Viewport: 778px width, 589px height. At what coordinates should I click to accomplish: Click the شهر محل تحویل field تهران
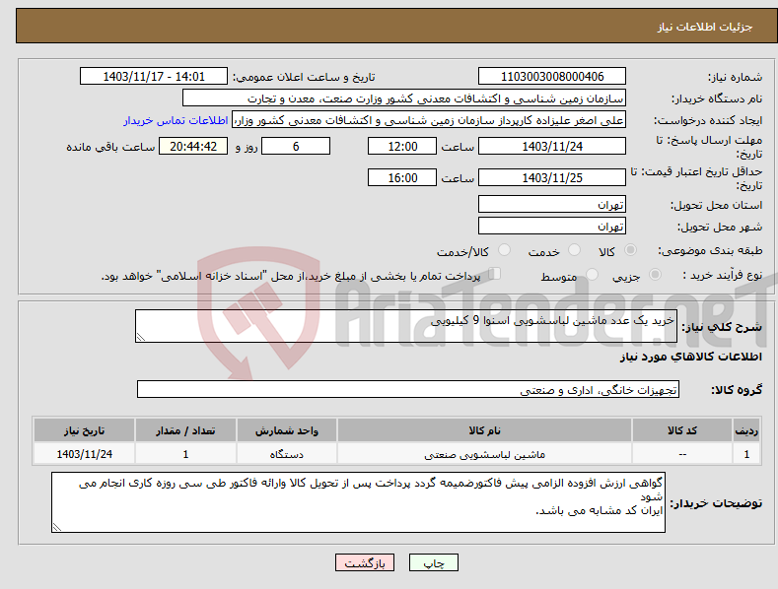(x=552, y=227)
